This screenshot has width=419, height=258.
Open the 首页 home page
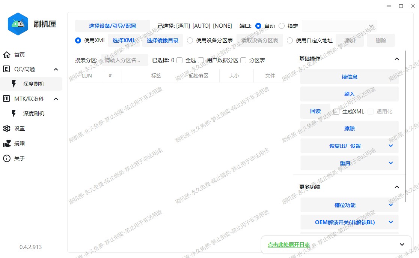point(19,54)
